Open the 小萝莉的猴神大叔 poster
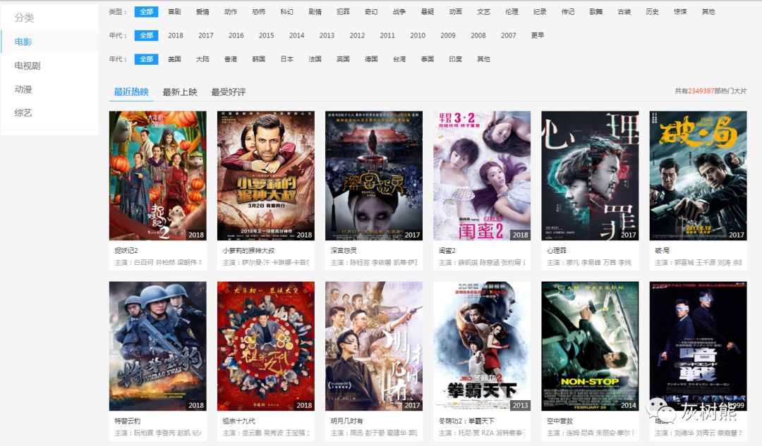The height and width of the screenshot is (446, 762). [x=266, y=175]
